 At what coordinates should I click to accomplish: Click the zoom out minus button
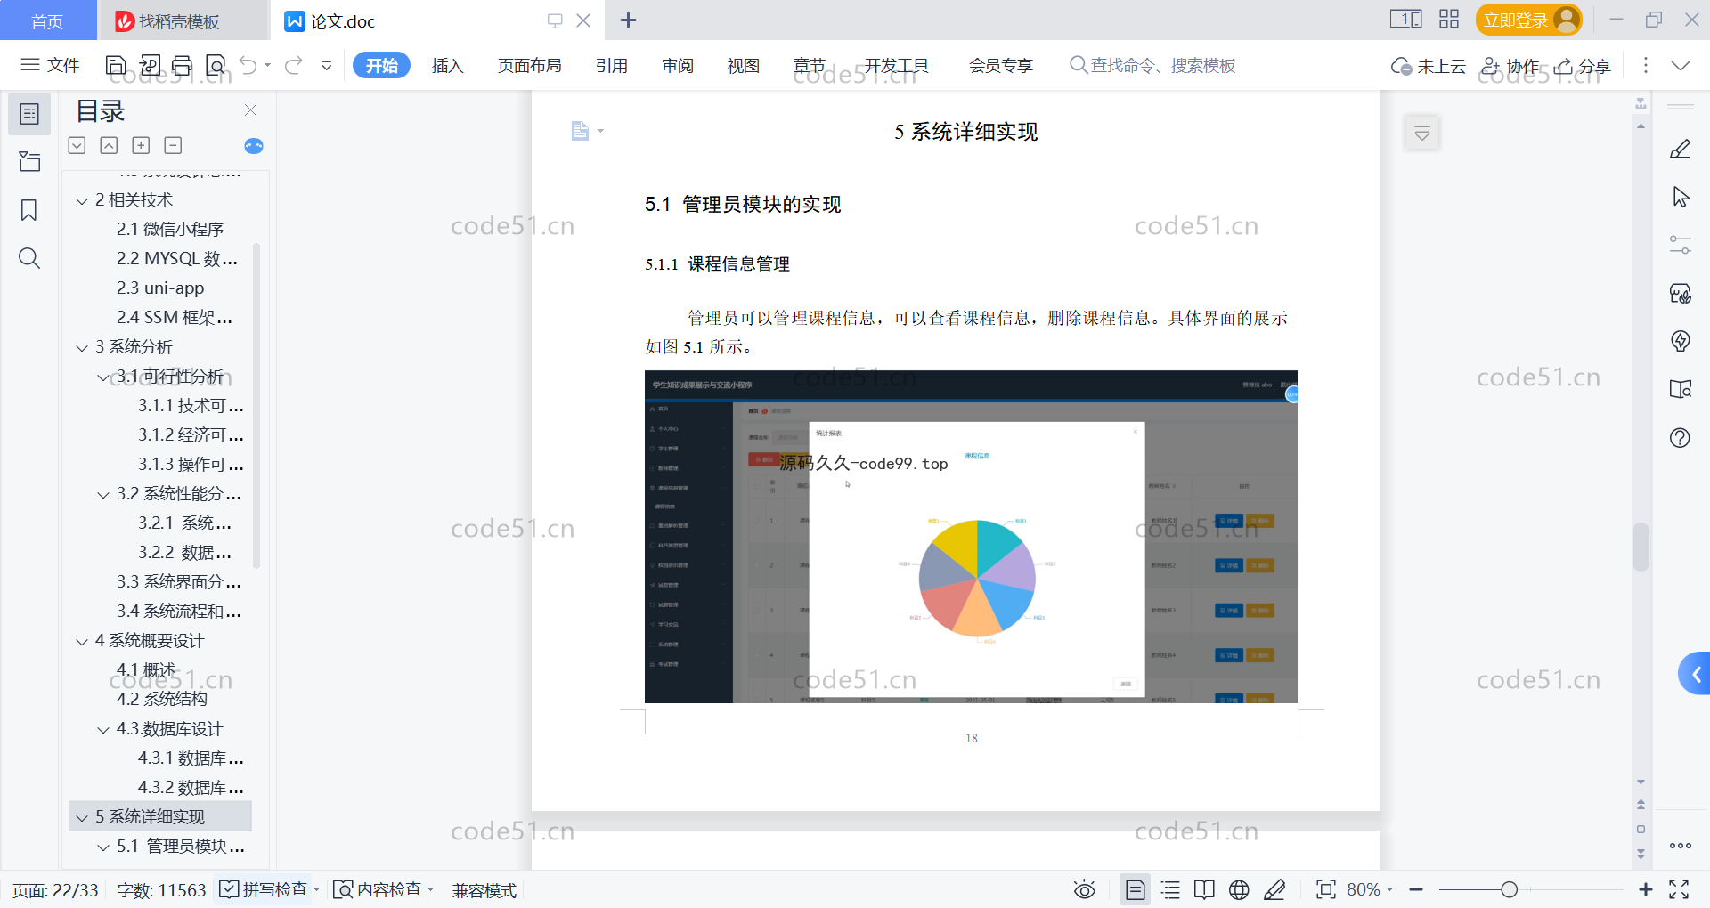pyautogui.click(x=1416, y=889)
